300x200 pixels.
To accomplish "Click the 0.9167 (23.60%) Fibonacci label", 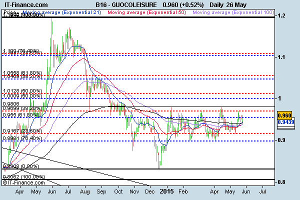I will click(22, 131).
